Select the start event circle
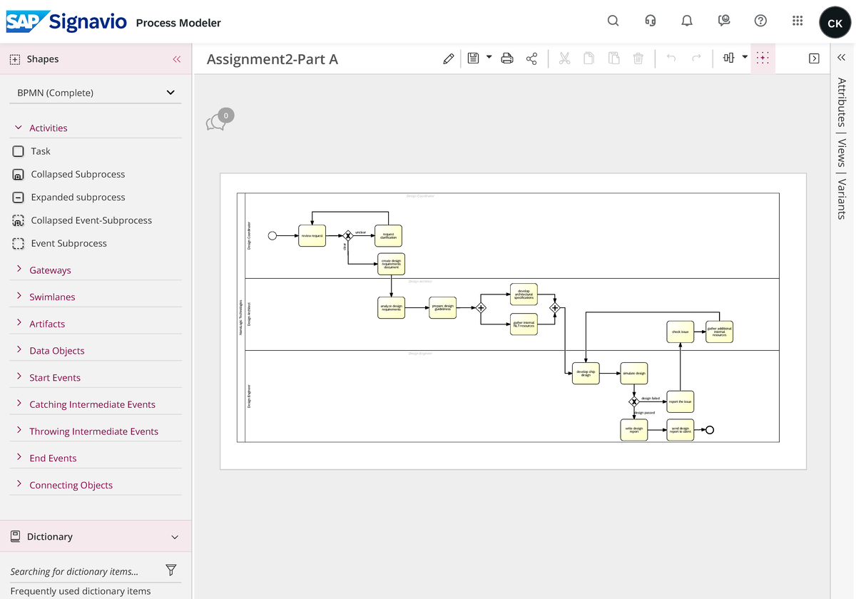 coord(272,235)
